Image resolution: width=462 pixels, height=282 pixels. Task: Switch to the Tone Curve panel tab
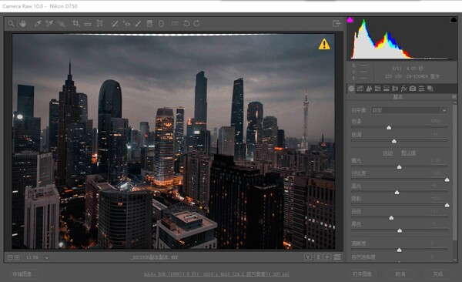coord(360,89)
